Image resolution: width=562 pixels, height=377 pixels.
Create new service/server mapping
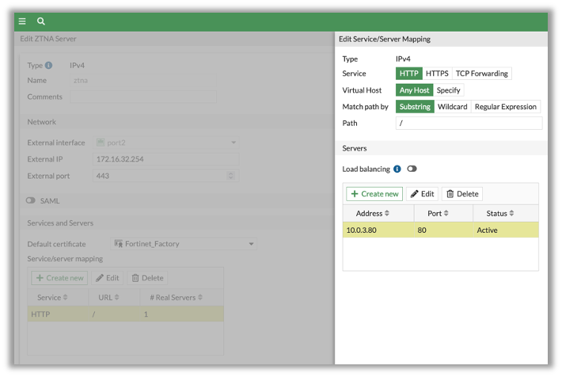(x=59, y=278)
